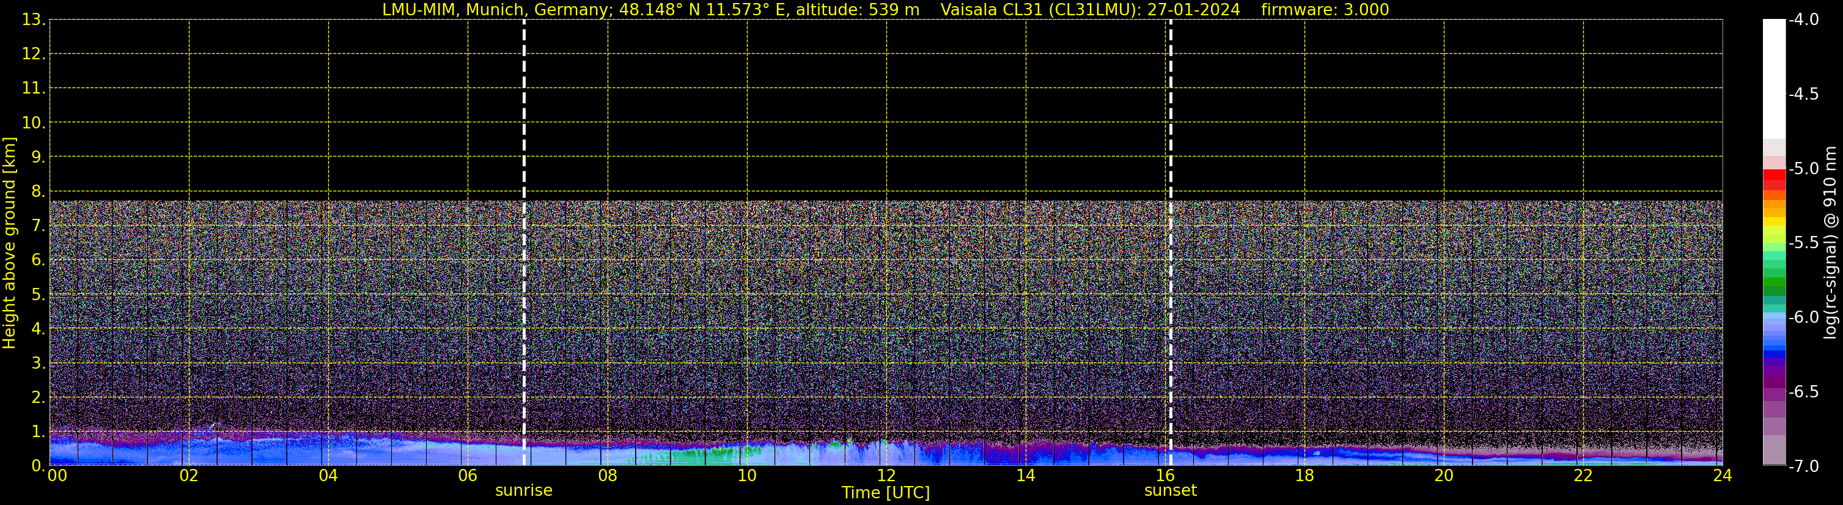
Task: Click the 24 hour tick label on time axis
Action: pos(1722,476)
